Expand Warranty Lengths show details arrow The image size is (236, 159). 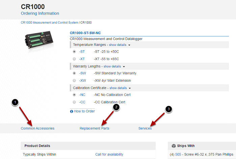click(124, 67)
